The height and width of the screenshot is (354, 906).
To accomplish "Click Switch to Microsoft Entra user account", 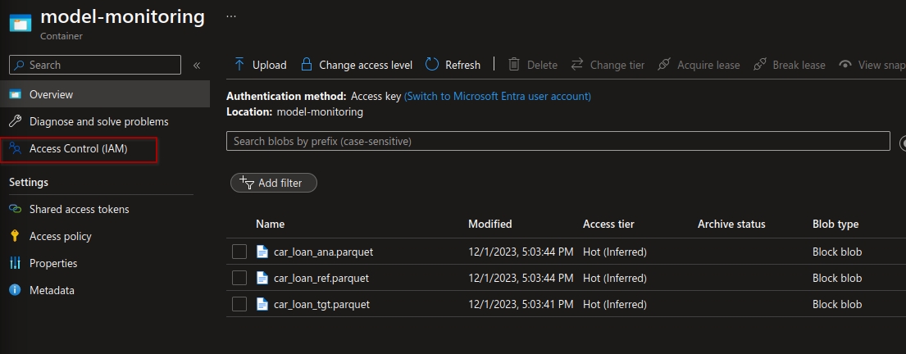I will pyautogui.click(x=497, y=96).
